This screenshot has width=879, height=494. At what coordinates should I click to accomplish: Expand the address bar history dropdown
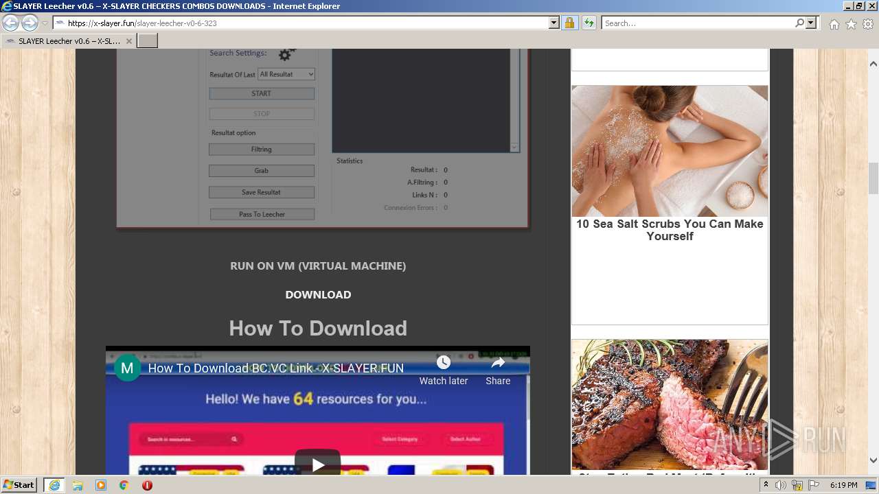(554, 23)
